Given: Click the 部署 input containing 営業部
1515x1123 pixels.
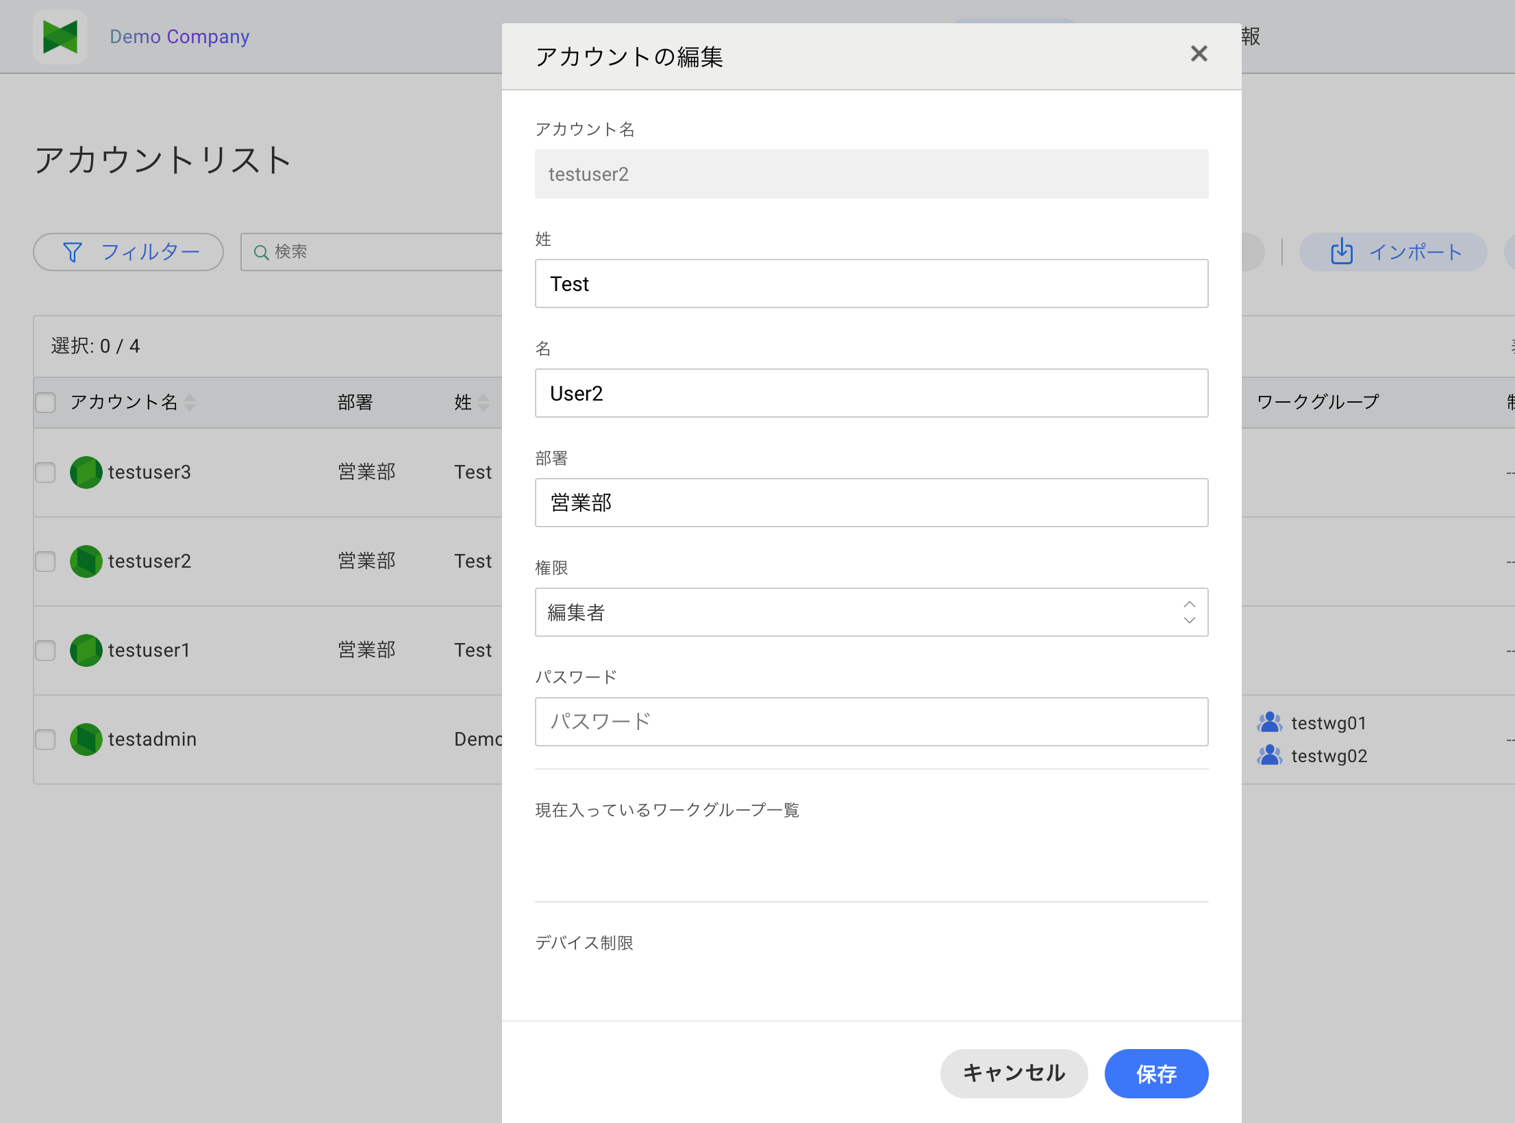Looking at the screenshot, I should (871, 503).
